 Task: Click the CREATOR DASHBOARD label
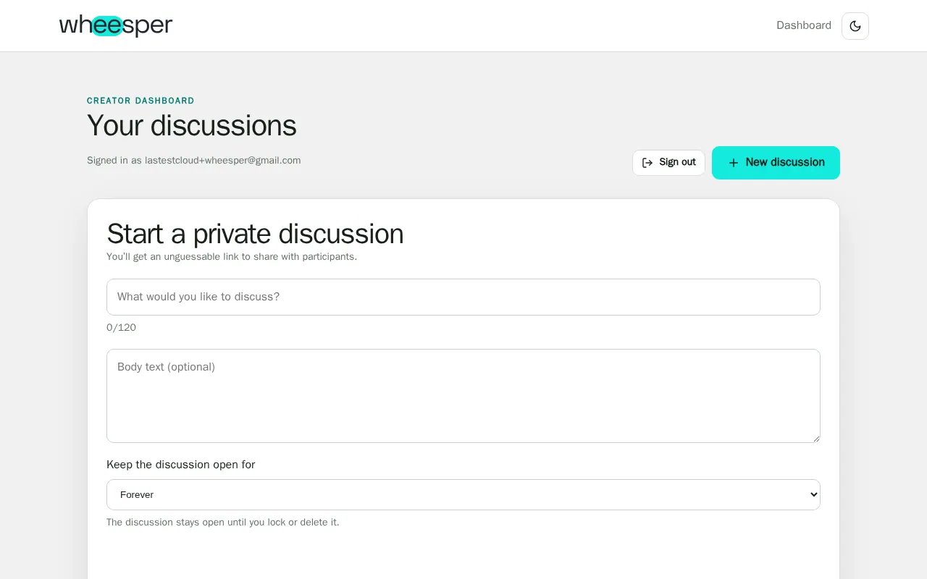[140, 101]
